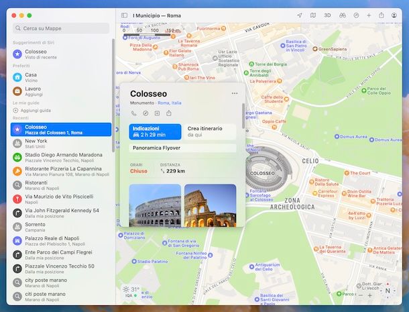This screenshot has width=409, height=312.
Task: Click the Torre dei Borgia marker
Action: click(251, 64)
